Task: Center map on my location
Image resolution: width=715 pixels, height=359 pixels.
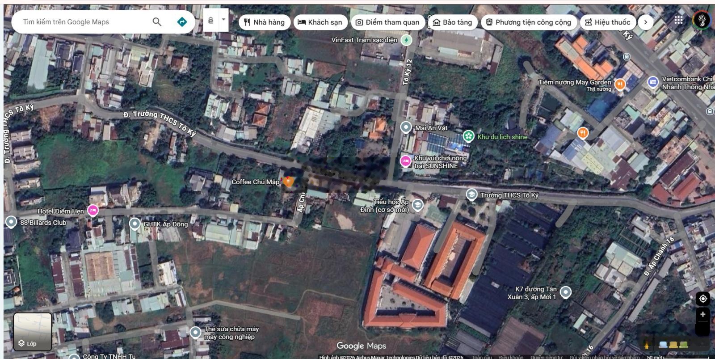Action: pos(702,299)
